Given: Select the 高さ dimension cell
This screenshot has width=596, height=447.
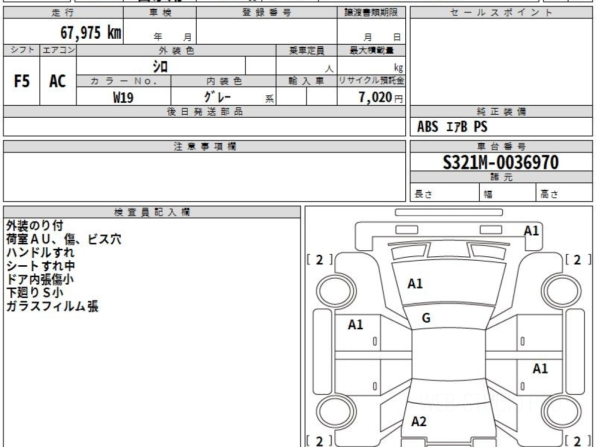Looking at the screenshot, I should pos(564,193).
